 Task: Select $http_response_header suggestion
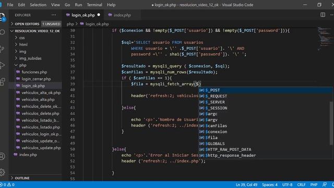(266, 156)
